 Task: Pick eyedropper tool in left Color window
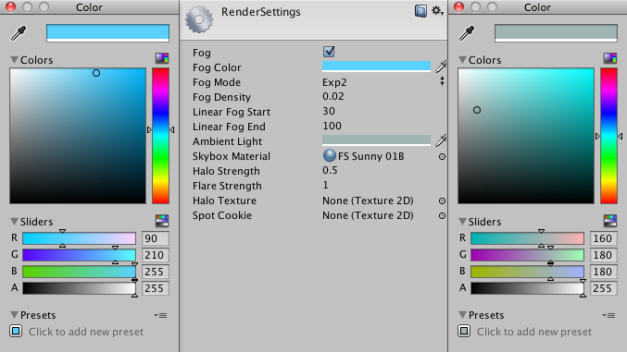(18, 33)
